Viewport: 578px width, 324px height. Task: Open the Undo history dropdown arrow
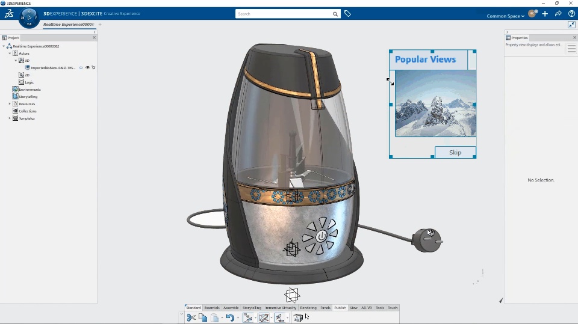click(238, 318)
